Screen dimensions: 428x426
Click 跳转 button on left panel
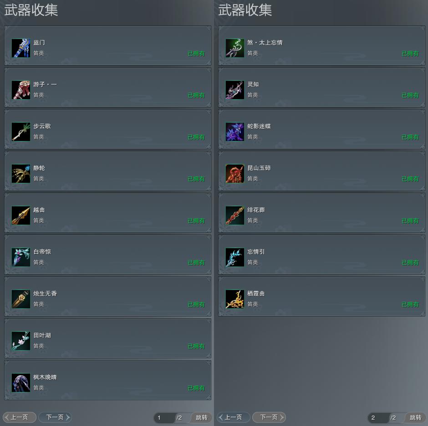click(x=202, y=417)
